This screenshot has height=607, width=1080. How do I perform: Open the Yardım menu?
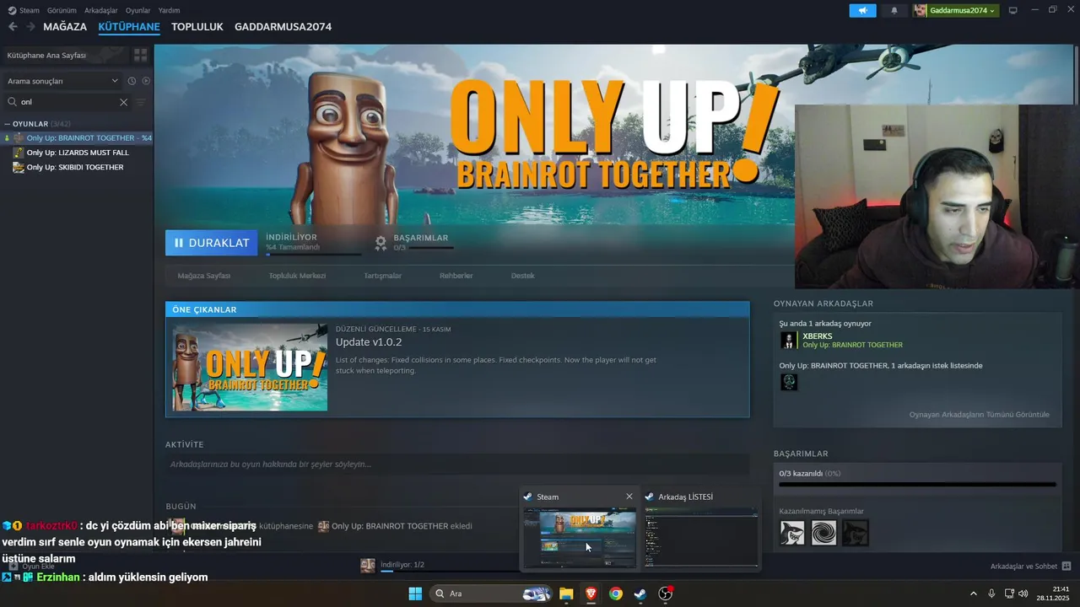tap(169, 10)
